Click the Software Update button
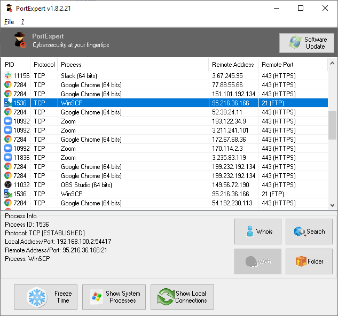 306,43
